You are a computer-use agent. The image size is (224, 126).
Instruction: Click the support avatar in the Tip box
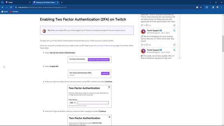(44, 31)
